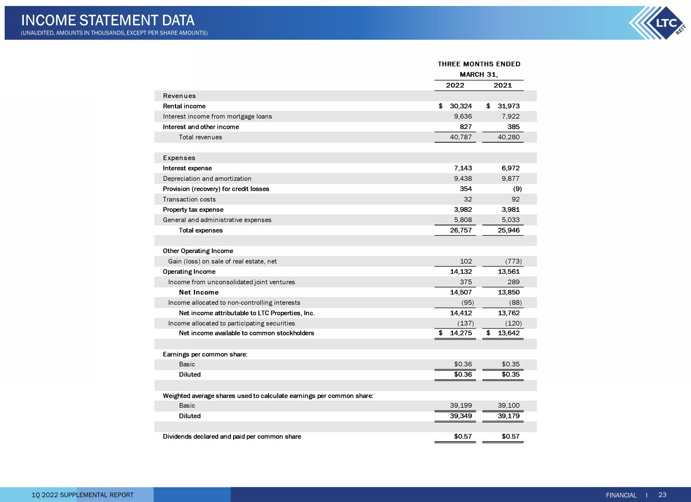Select joint ventures income value 375

(466, 282)
